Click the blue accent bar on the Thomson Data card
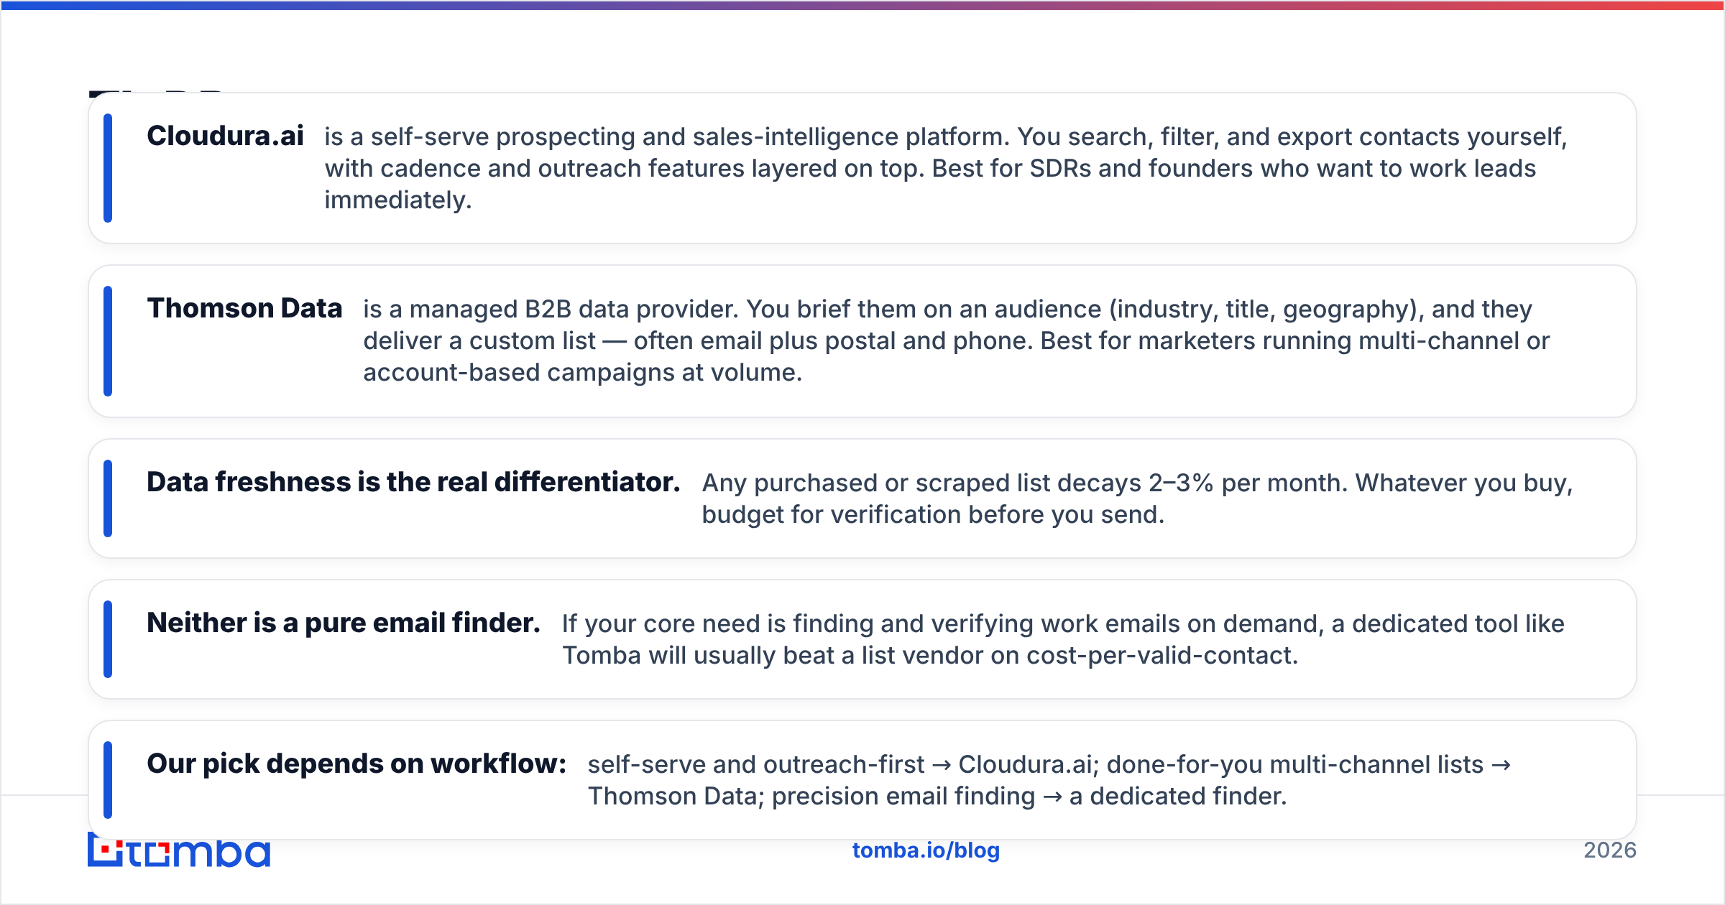1725x905 pixels. (108, 341)
